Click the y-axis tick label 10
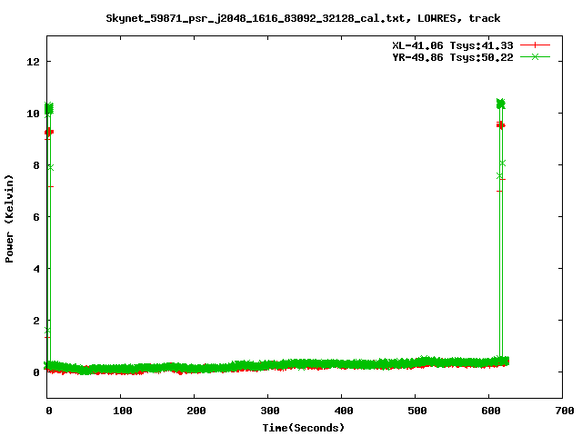Viewport: 582px width, 436px height. (33, 113)
